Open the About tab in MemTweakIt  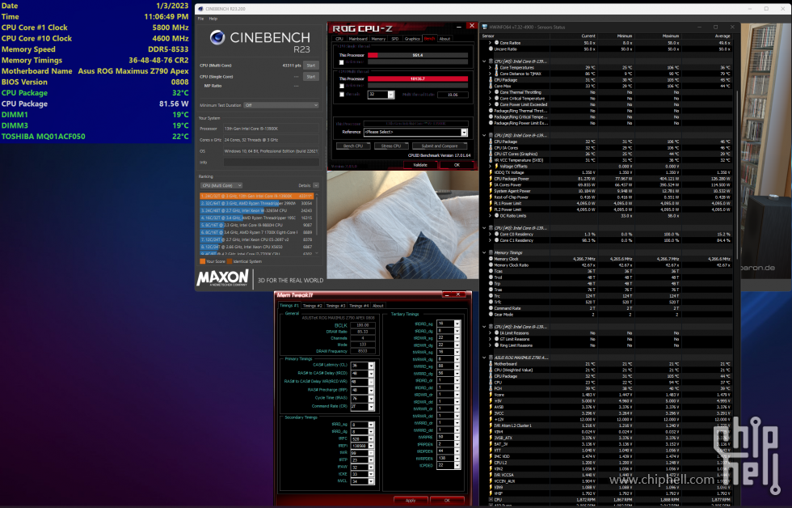tap(378, 306)
